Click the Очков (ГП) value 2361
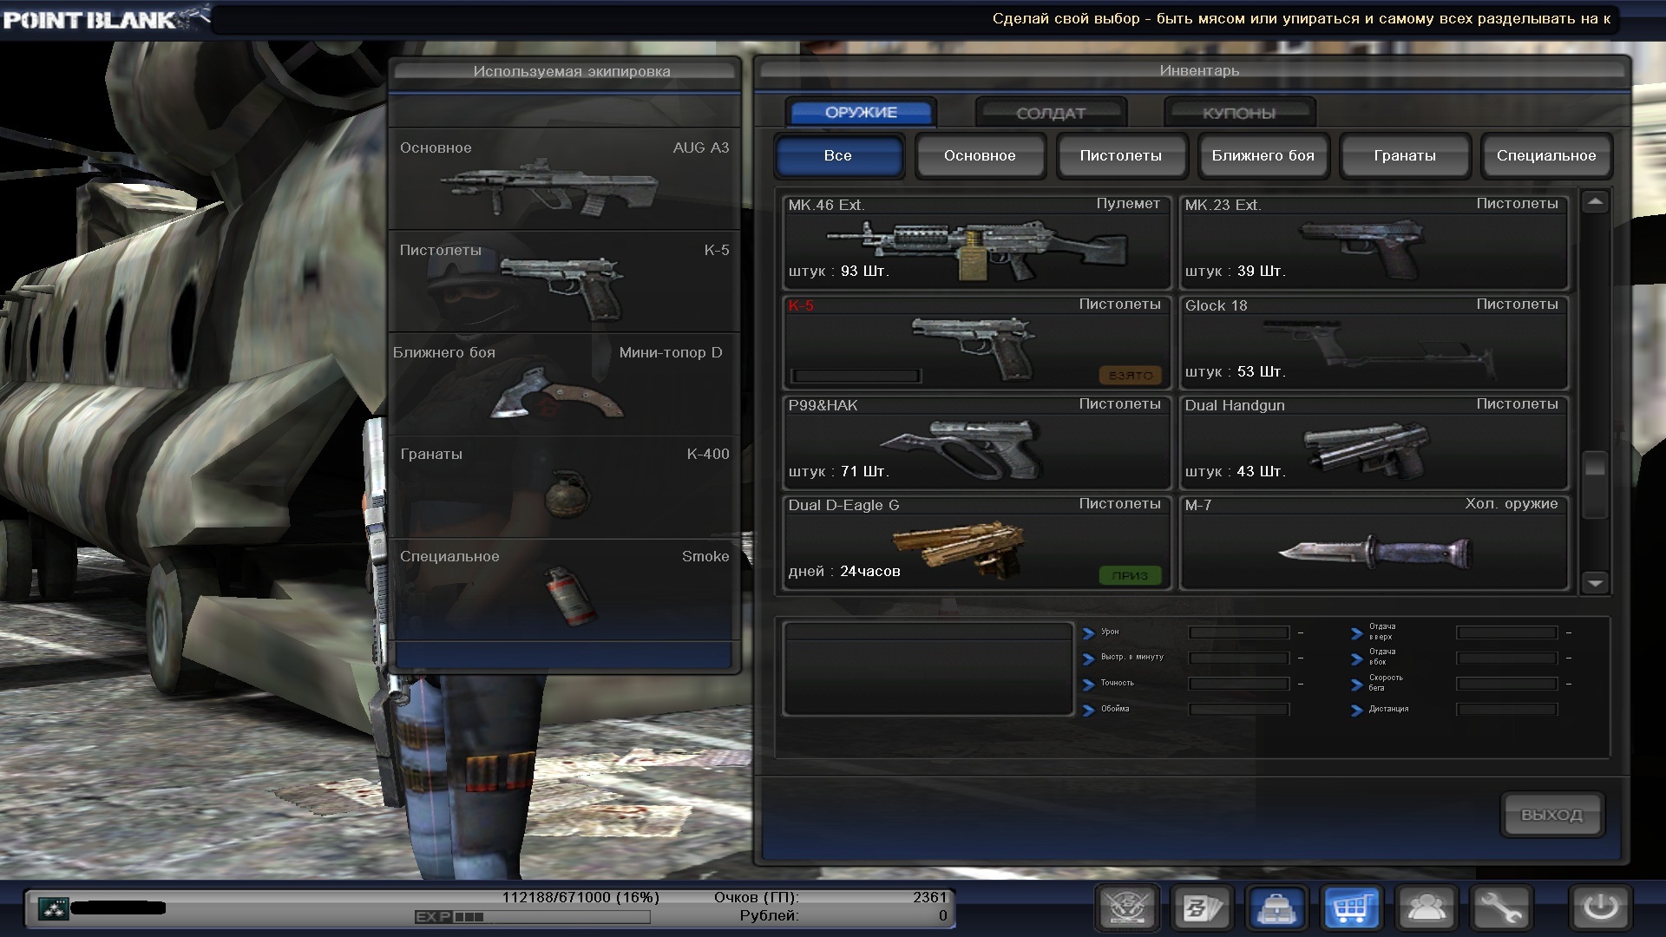Image resolution: width=1666 pixels, height=937 pixels. click(929, 897)
